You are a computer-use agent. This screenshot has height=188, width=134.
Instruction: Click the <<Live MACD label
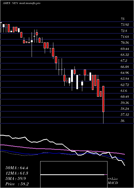pyautogui.click(x=113, y=181)
